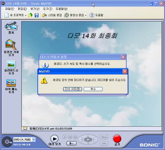Open the 편집(E) menu

click(x=22, y=9)
